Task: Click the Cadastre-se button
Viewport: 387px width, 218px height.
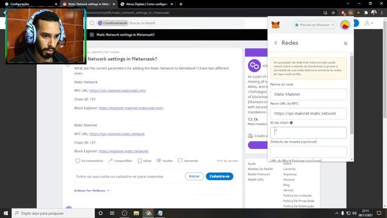Action: (x=220, y=176)
